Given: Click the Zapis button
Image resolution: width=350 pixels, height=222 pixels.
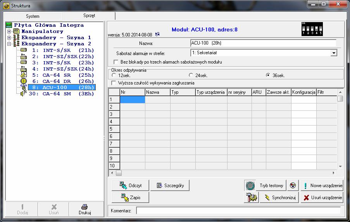Looking at the screenshot, I should [130, 197].
